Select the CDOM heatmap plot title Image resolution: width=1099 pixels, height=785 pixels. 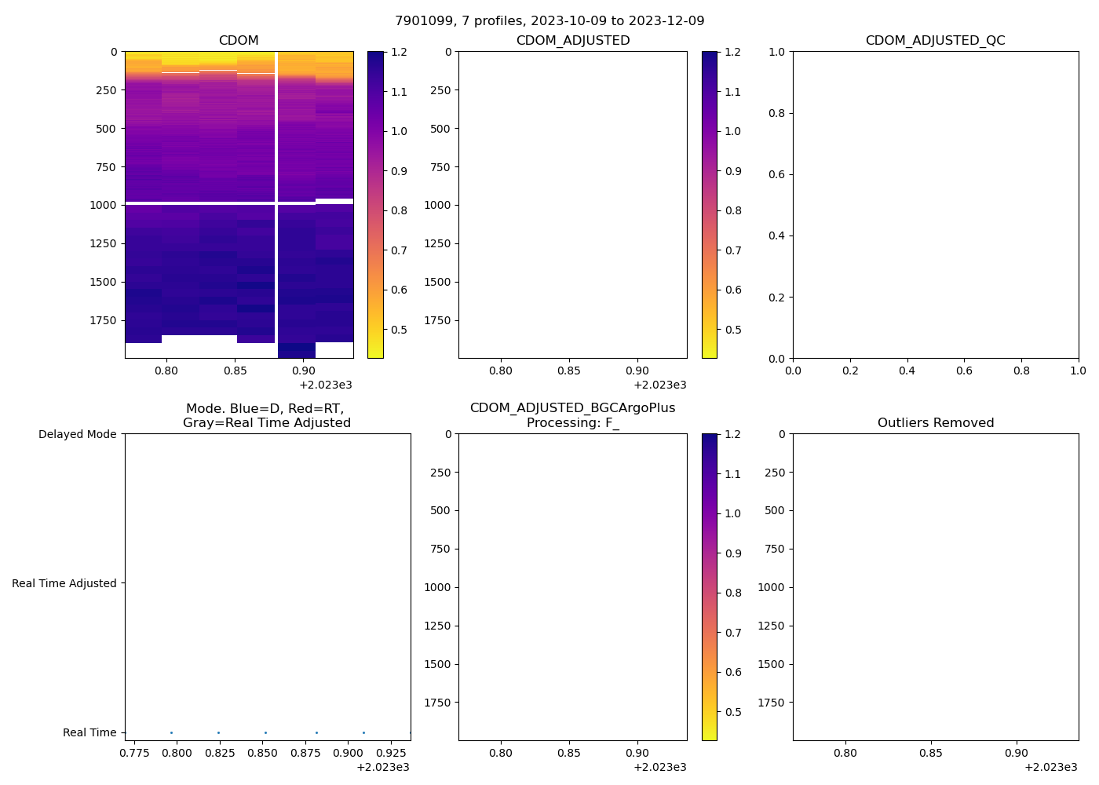[x=239, y=41]
